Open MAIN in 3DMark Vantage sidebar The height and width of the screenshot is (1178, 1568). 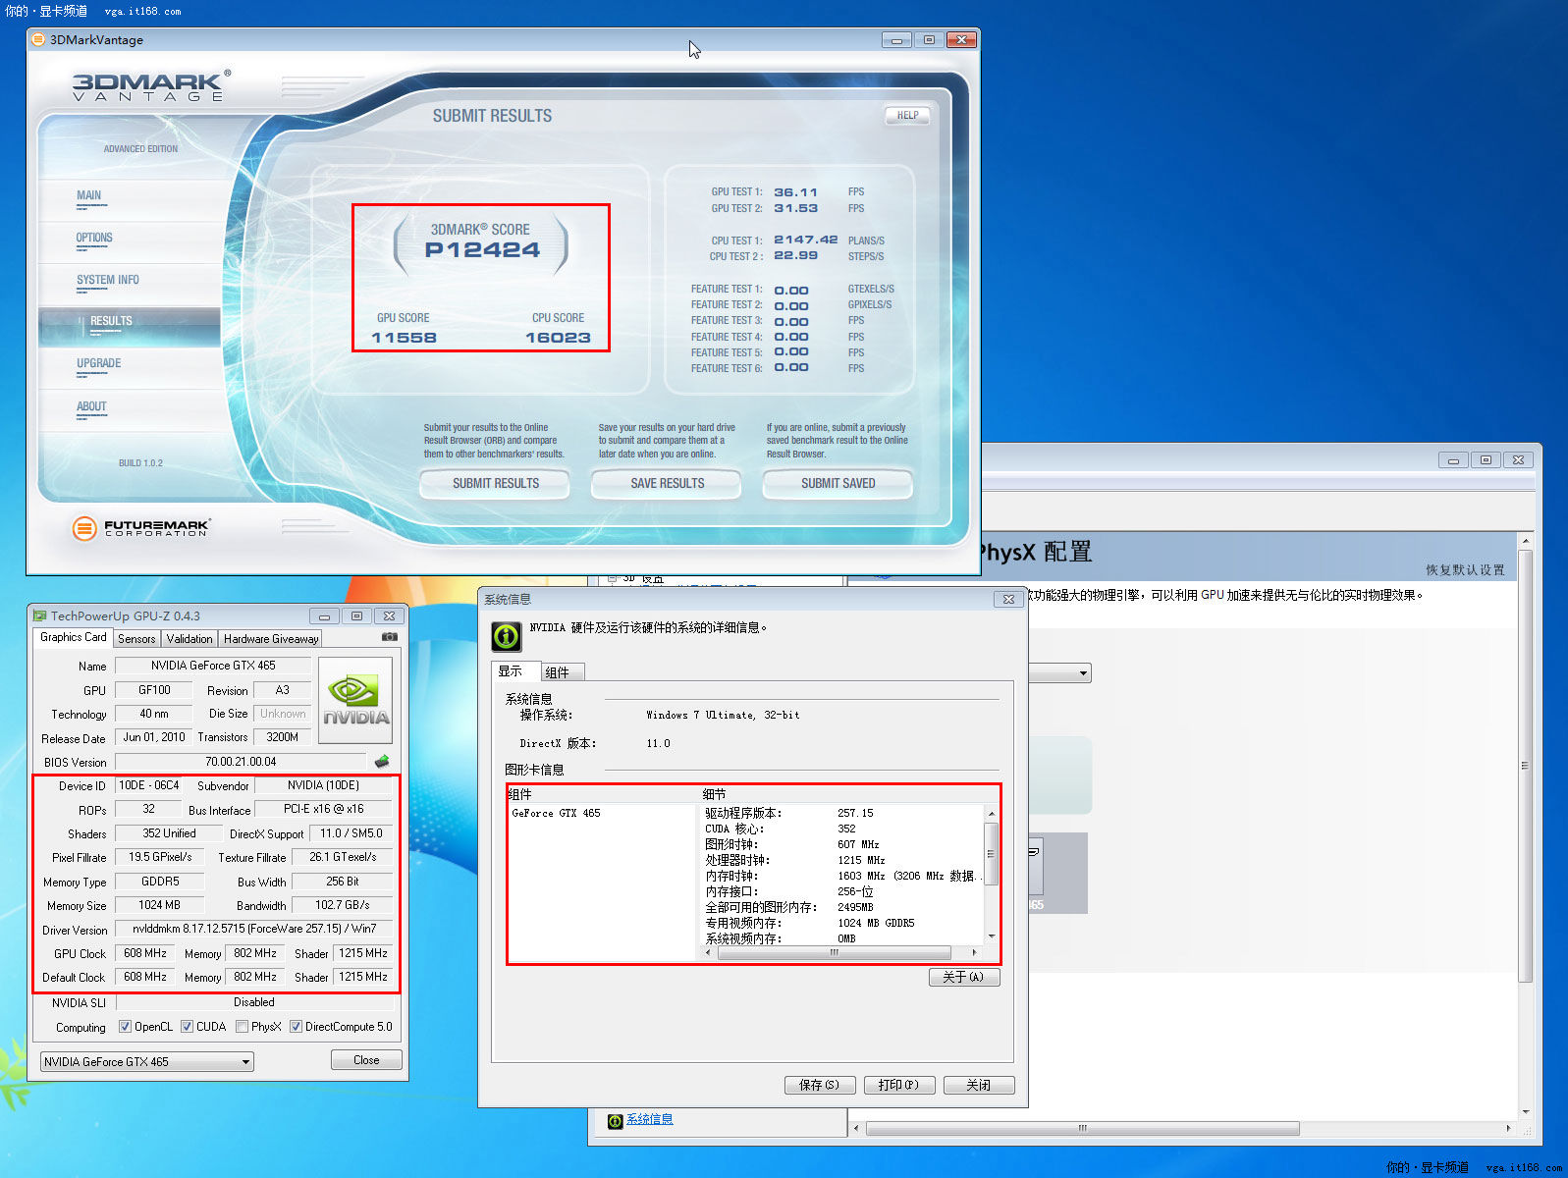point(89,195)
